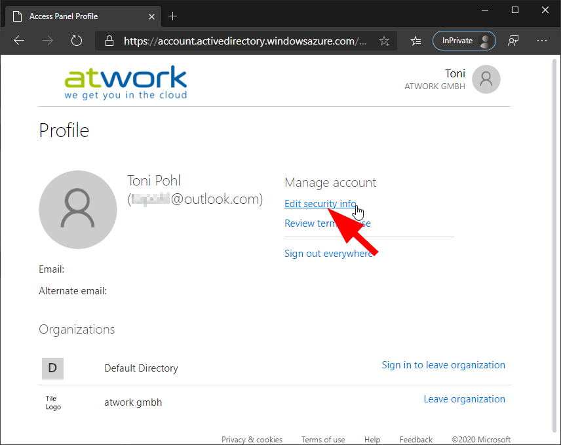Viewport: 561px width, 445px height.
Task: Maximize the browser window
Action: pos(515,10)
